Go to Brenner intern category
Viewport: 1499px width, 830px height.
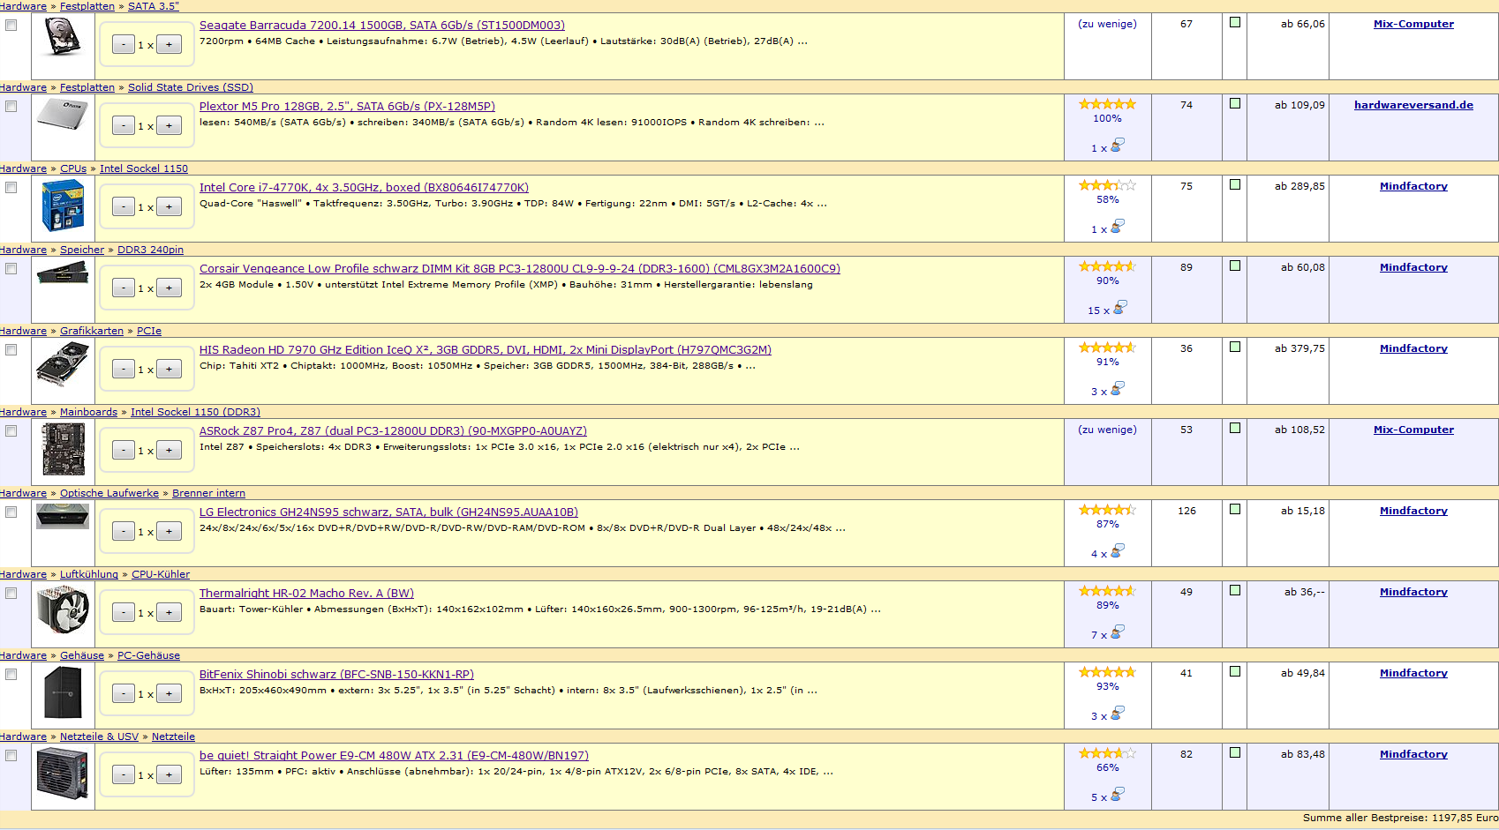point(208,493)
